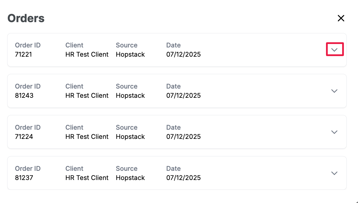Select the date of order 71224
Viewport: 358px width, 203px height.
pyautogui.click(x=183, y=137)
